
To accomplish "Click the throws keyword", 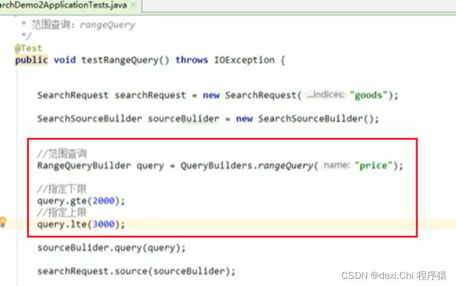I will point(192,60).
